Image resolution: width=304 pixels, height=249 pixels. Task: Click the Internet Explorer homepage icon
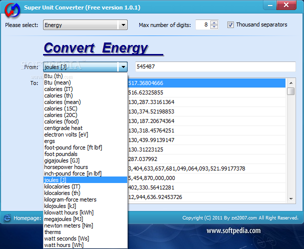coord(7,218)
